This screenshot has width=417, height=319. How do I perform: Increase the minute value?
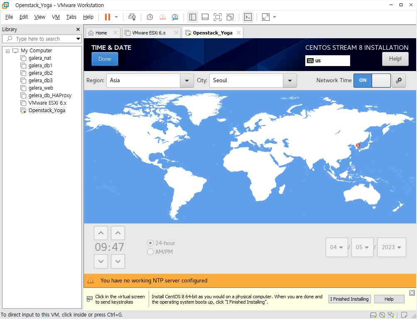(118, 233)
